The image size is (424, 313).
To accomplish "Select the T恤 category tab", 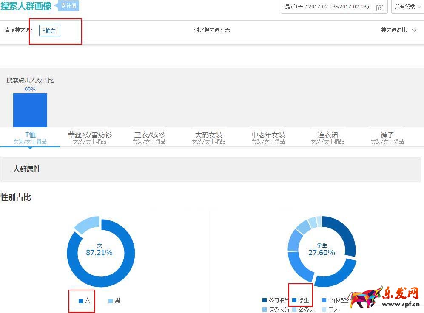I will pos(30,138).
